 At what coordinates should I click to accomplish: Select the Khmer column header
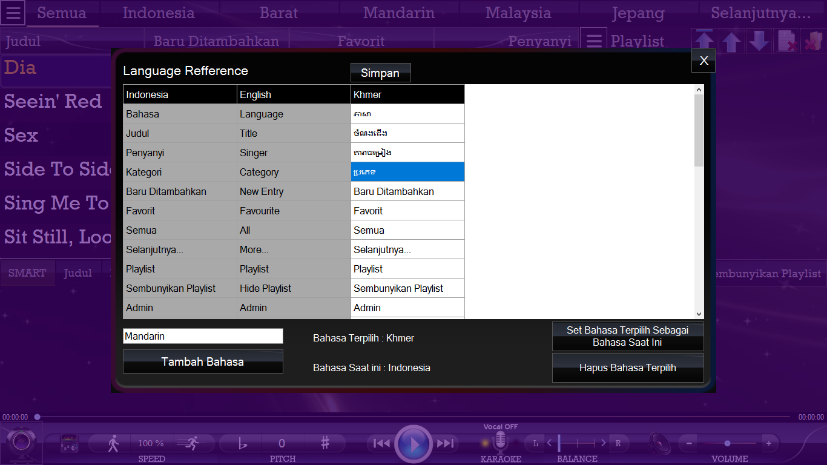[407, 94]
